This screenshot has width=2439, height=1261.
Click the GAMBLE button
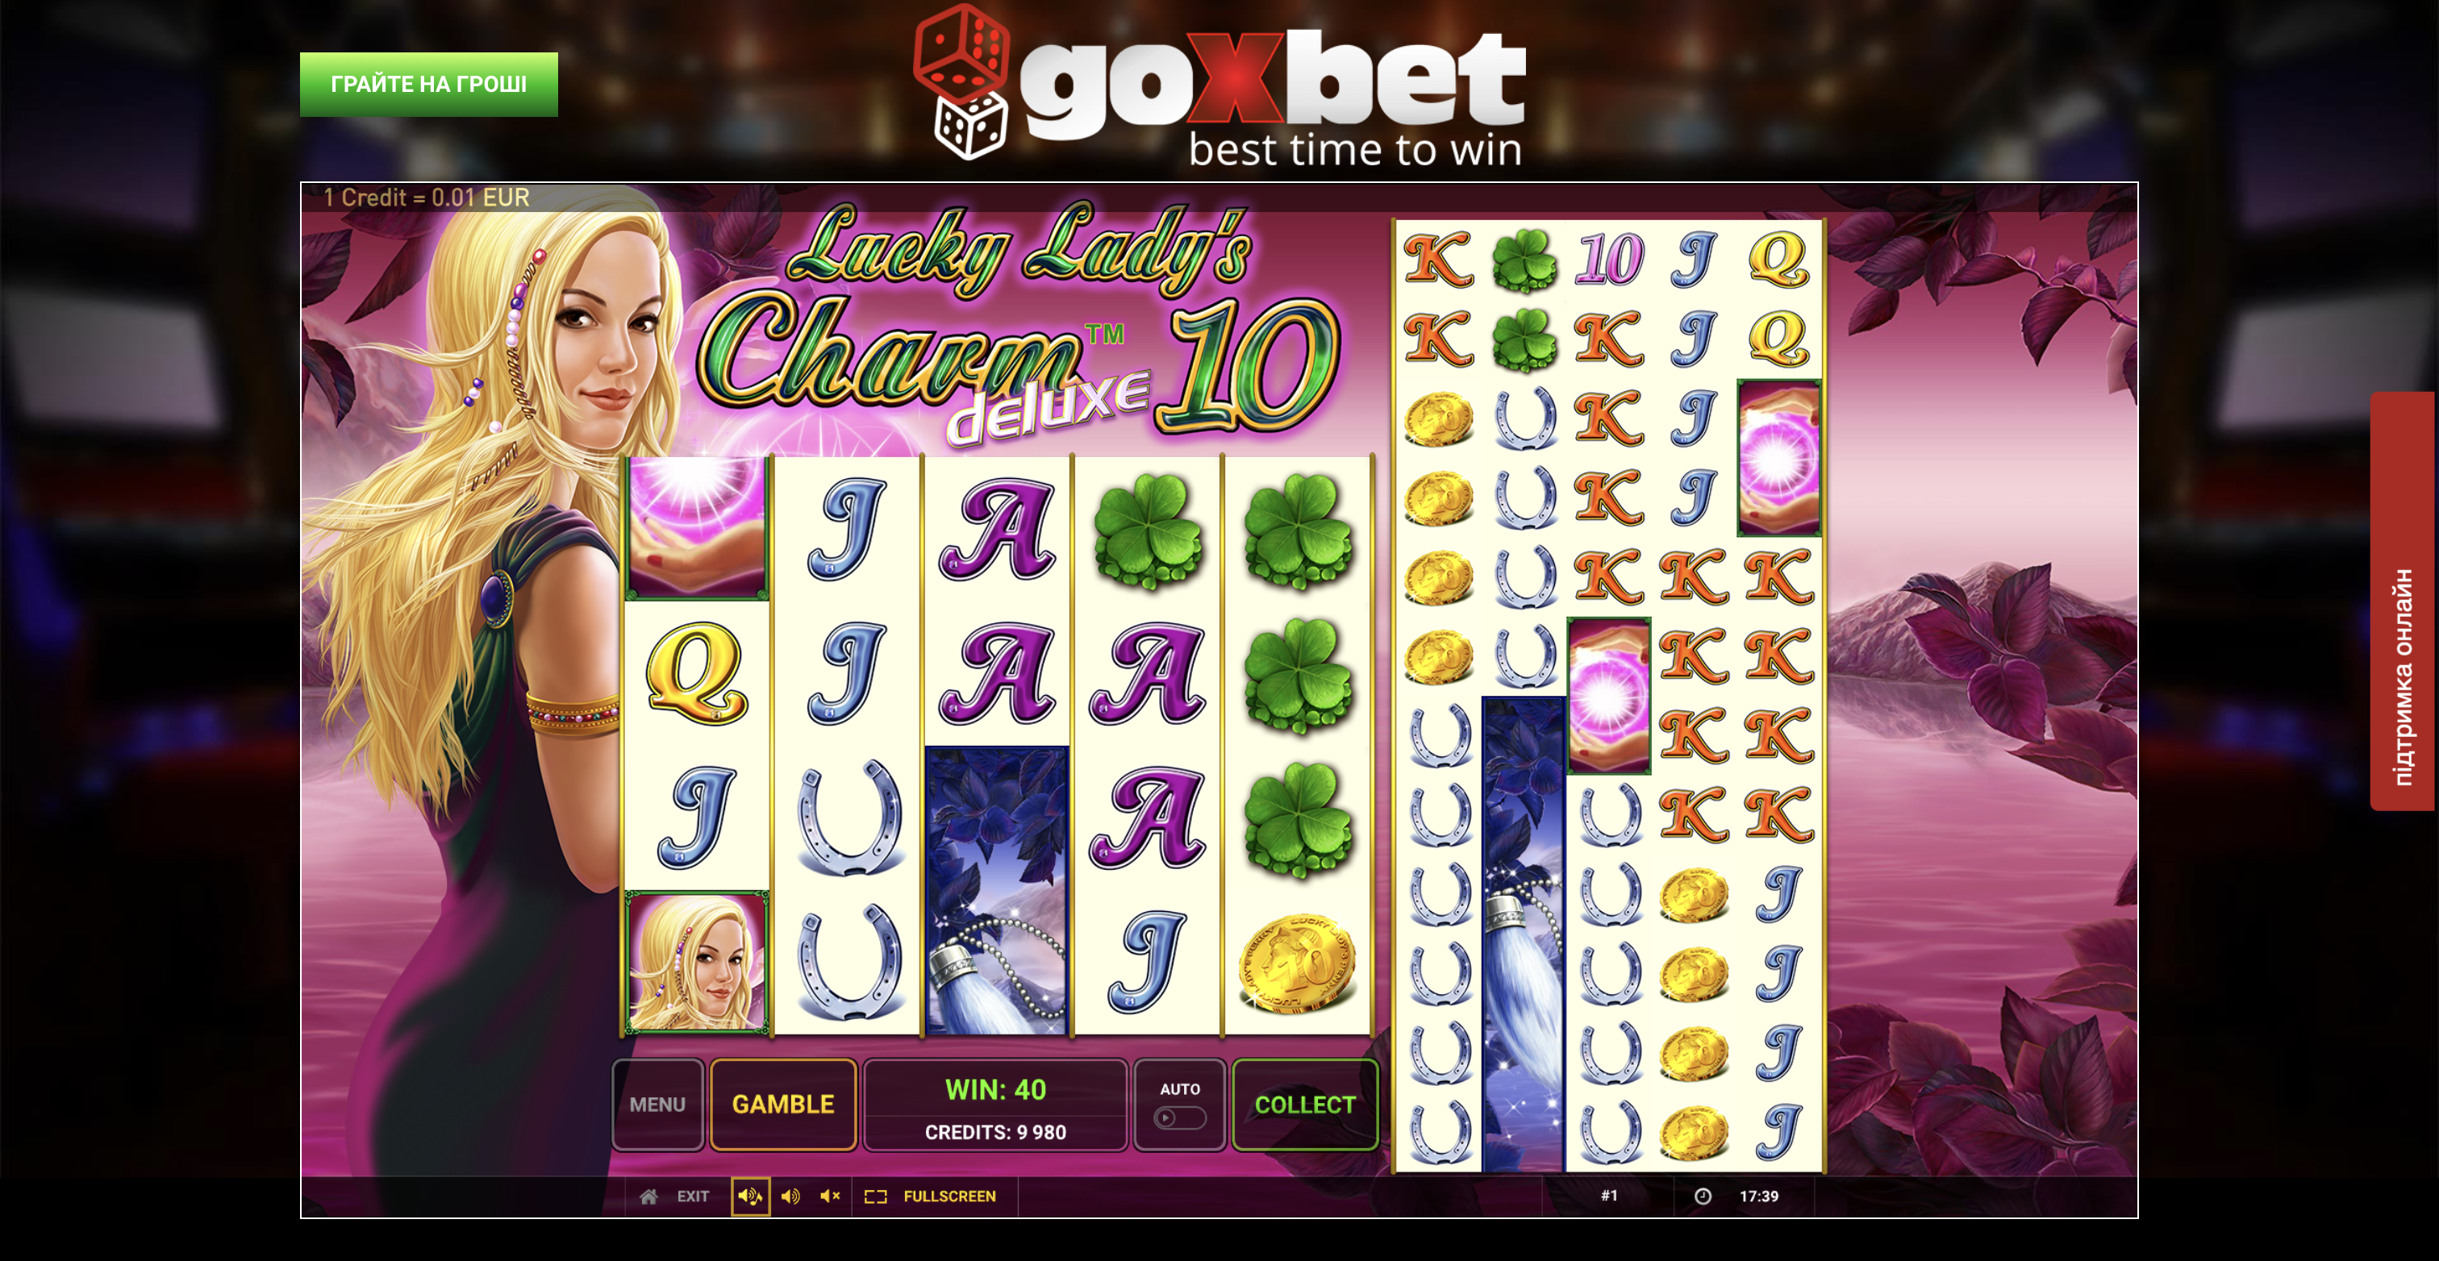click(x=783, y=1105)
